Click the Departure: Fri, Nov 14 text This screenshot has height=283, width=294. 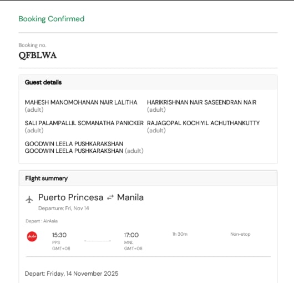[x=64, y=208]
